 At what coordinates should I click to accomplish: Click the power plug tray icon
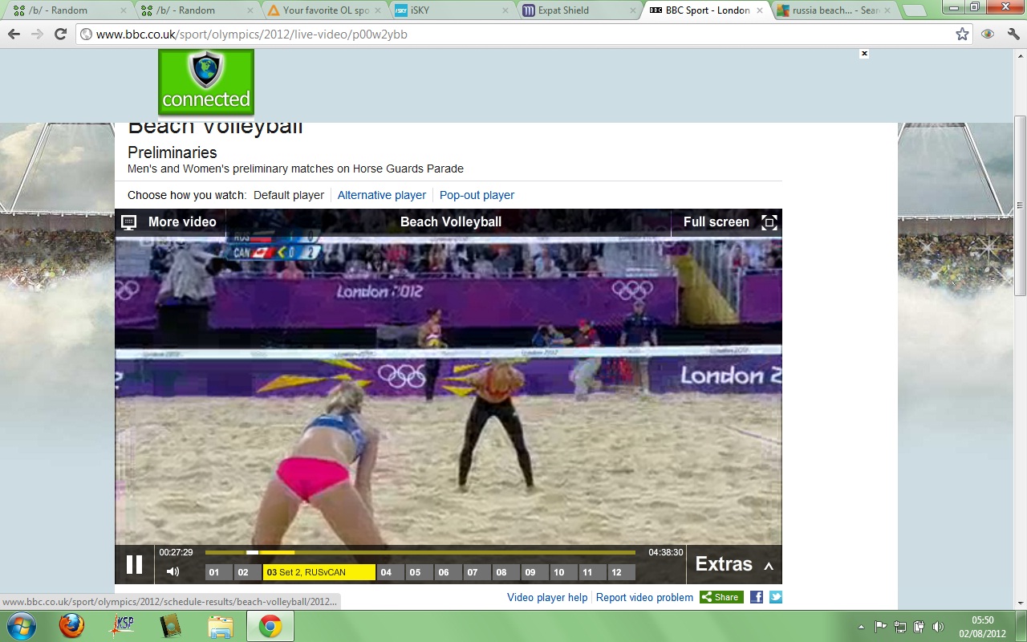pos(919,627)
